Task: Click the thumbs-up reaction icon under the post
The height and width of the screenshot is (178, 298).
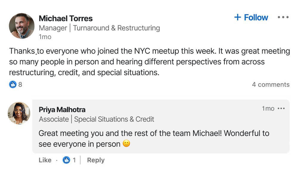Action: (13, 85)
